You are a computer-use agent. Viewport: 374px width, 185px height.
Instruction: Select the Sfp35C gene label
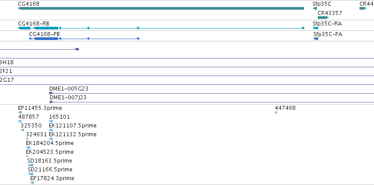click(322, 4)
